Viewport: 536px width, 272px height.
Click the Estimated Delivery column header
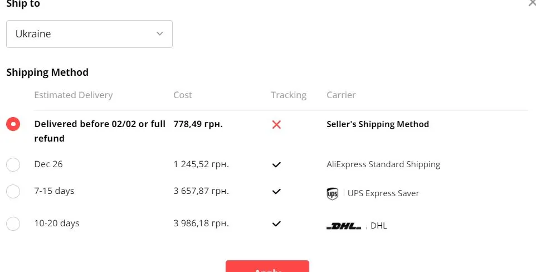(74, 95)
